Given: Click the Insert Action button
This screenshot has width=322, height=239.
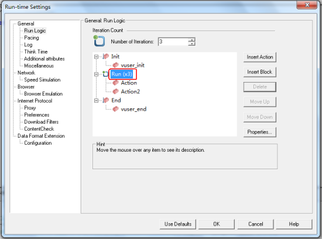Looking at the screenshot, I should (260, 57).
